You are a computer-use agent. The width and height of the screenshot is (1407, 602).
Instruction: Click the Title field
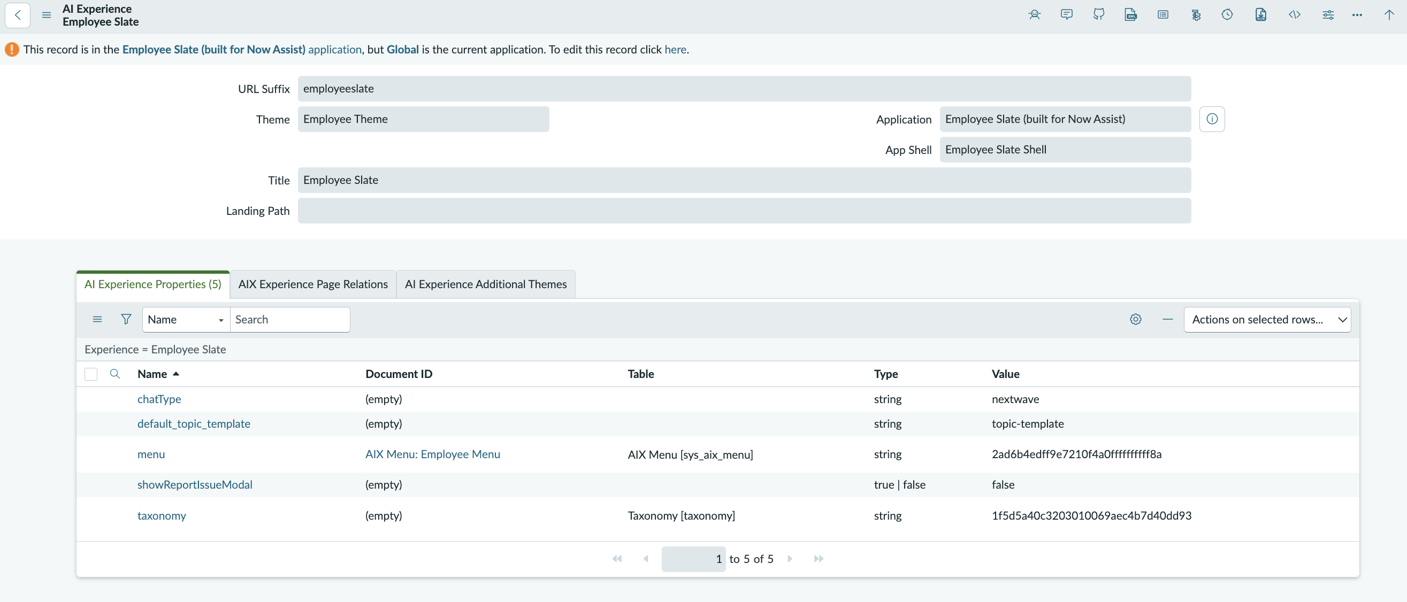(x=744, y=180)
